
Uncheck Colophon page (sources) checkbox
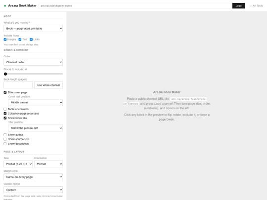click(5, 114)
